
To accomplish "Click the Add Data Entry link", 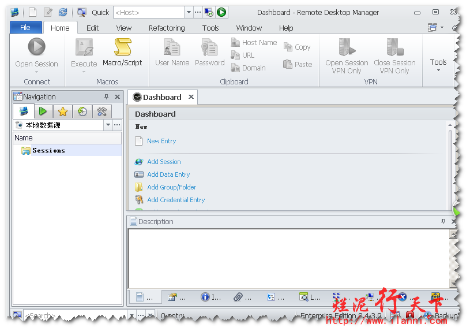I will 168,174.
